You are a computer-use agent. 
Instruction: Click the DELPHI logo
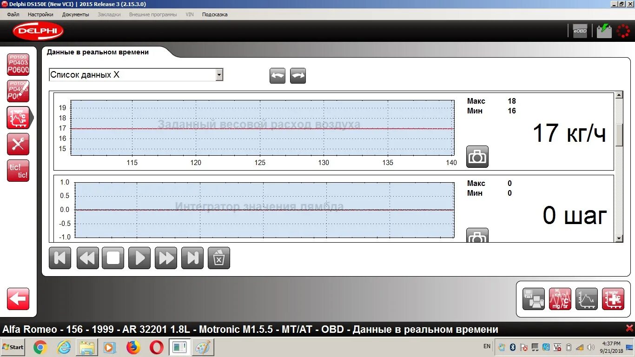tap(38, 31)
